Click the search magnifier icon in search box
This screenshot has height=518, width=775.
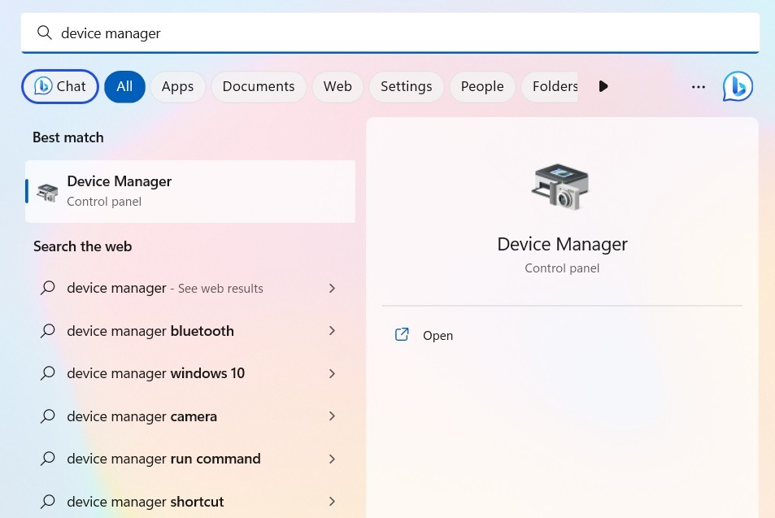click(x=45, y=33)
